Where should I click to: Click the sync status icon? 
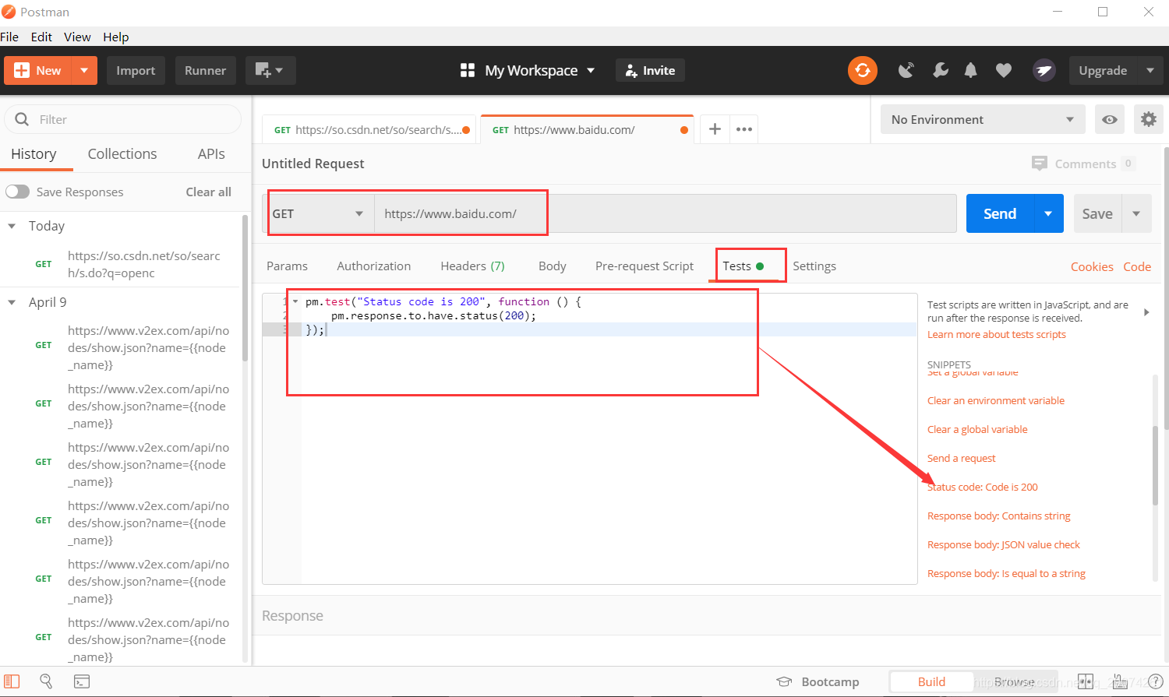pos(863,70)
